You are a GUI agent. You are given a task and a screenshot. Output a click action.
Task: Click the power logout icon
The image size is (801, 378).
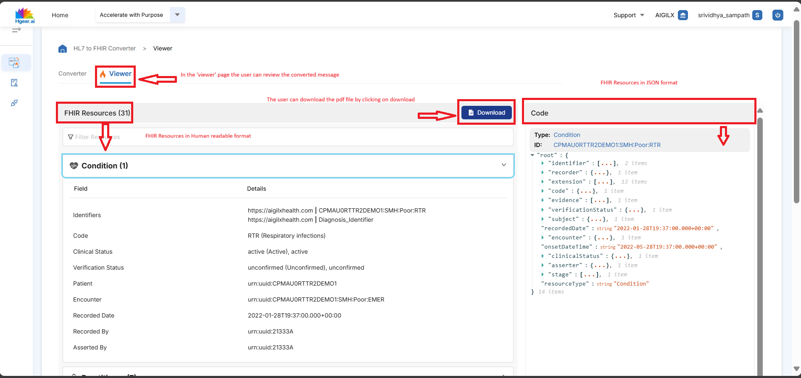point(778,15)
